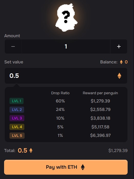The image size is (134, 179).
Task: Click the ETH icon beside Total 0.5
Action: (x=31, y=150)
